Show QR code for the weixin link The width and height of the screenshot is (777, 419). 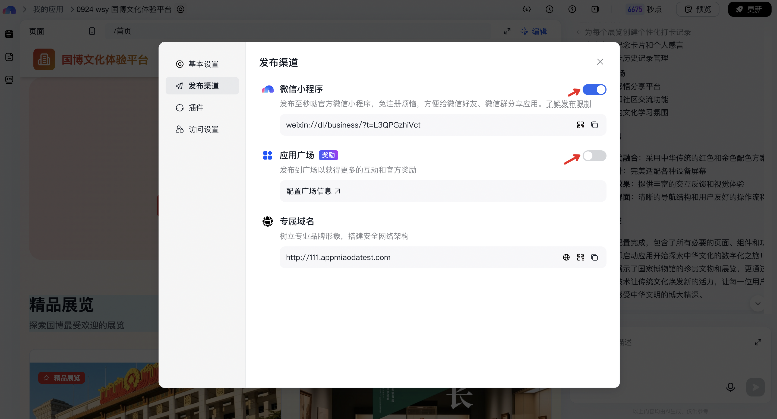(580, 125)
